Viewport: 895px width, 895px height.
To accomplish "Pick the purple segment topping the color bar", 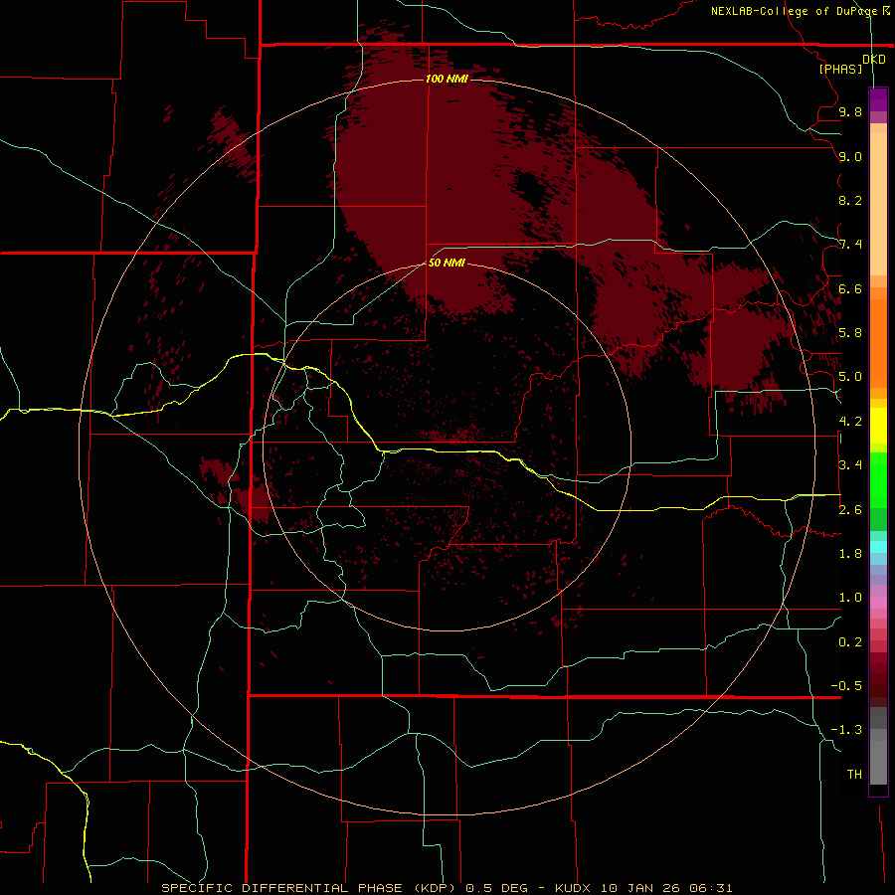I will (878, 99).
